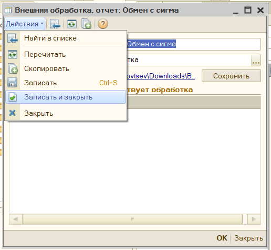
Task: Click the horizontal scrollbar left arrow
Action: pos(16,219)
